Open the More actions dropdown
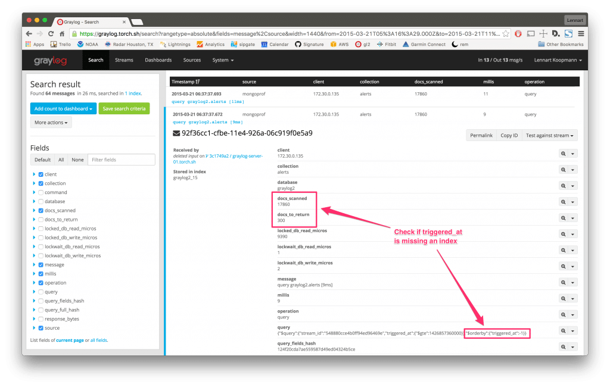Viewport: 610px width, 387px height. [x=51, y=123]
